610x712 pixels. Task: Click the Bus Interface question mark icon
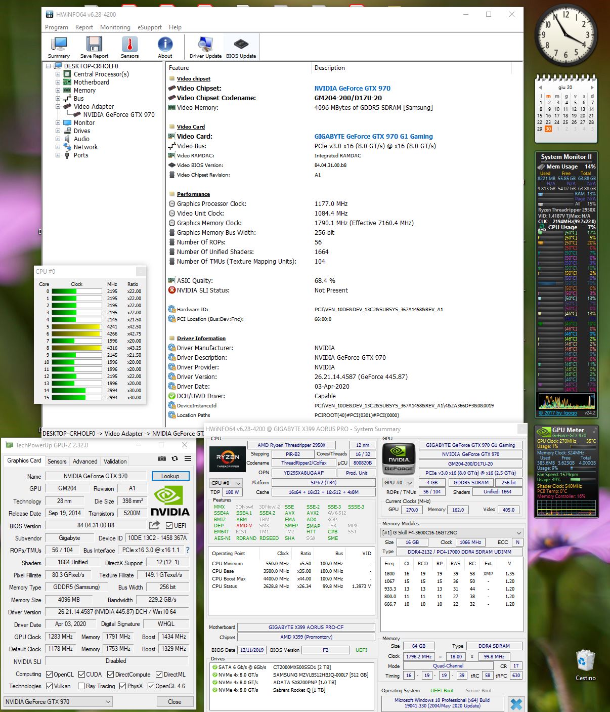click(188, 550)
